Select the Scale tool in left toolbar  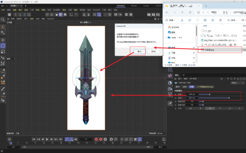click(x=3, y=52)
